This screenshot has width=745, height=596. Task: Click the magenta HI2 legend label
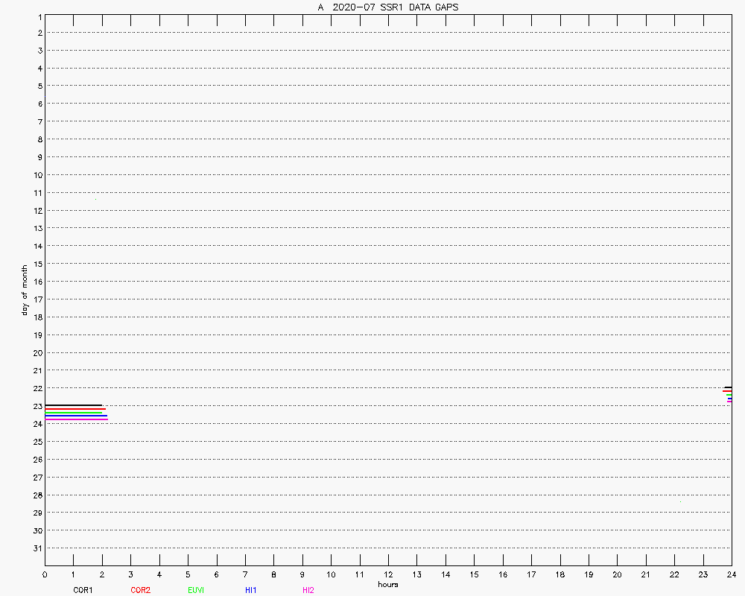click(x=308, y=590)
